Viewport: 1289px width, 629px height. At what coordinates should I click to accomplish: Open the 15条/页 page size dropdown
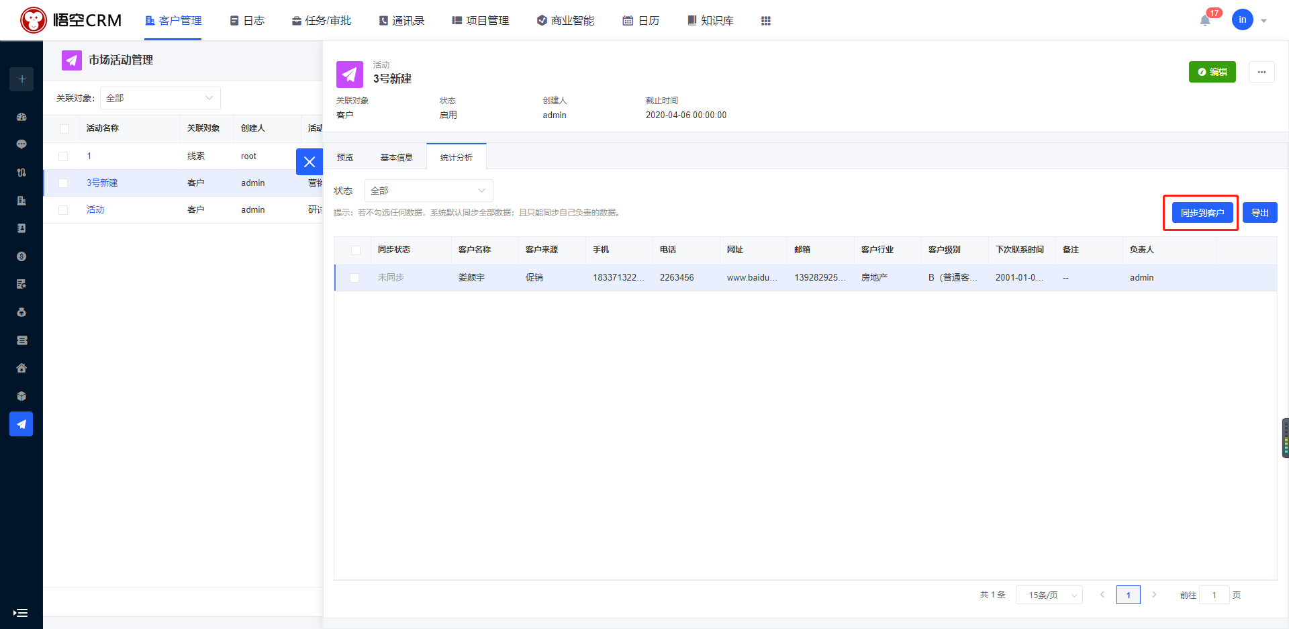click(1049, 595)
